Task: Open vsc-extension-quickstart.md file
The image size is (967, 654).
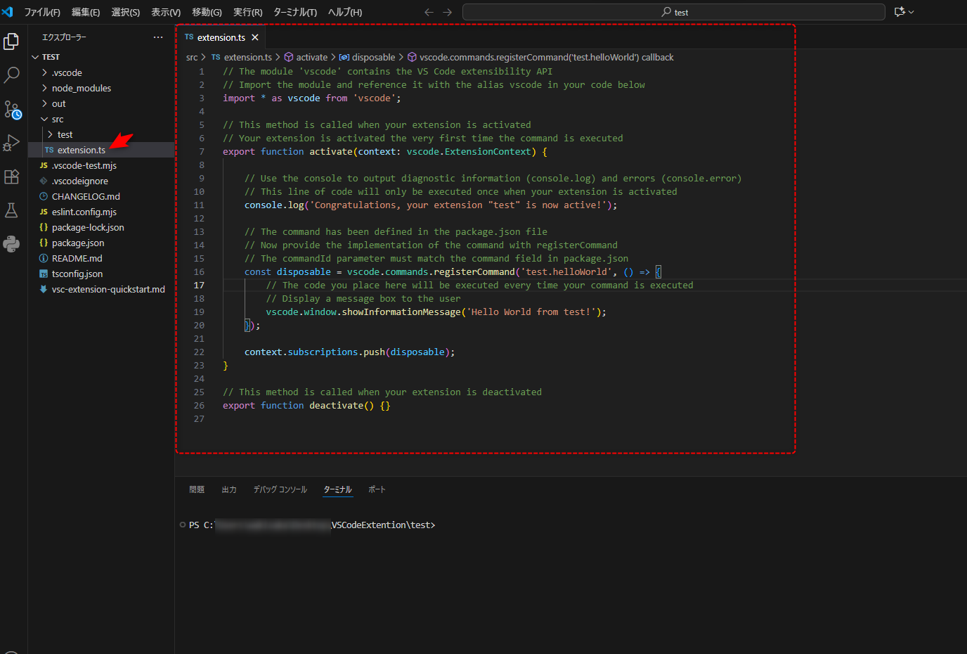Action: coord(101,289)
